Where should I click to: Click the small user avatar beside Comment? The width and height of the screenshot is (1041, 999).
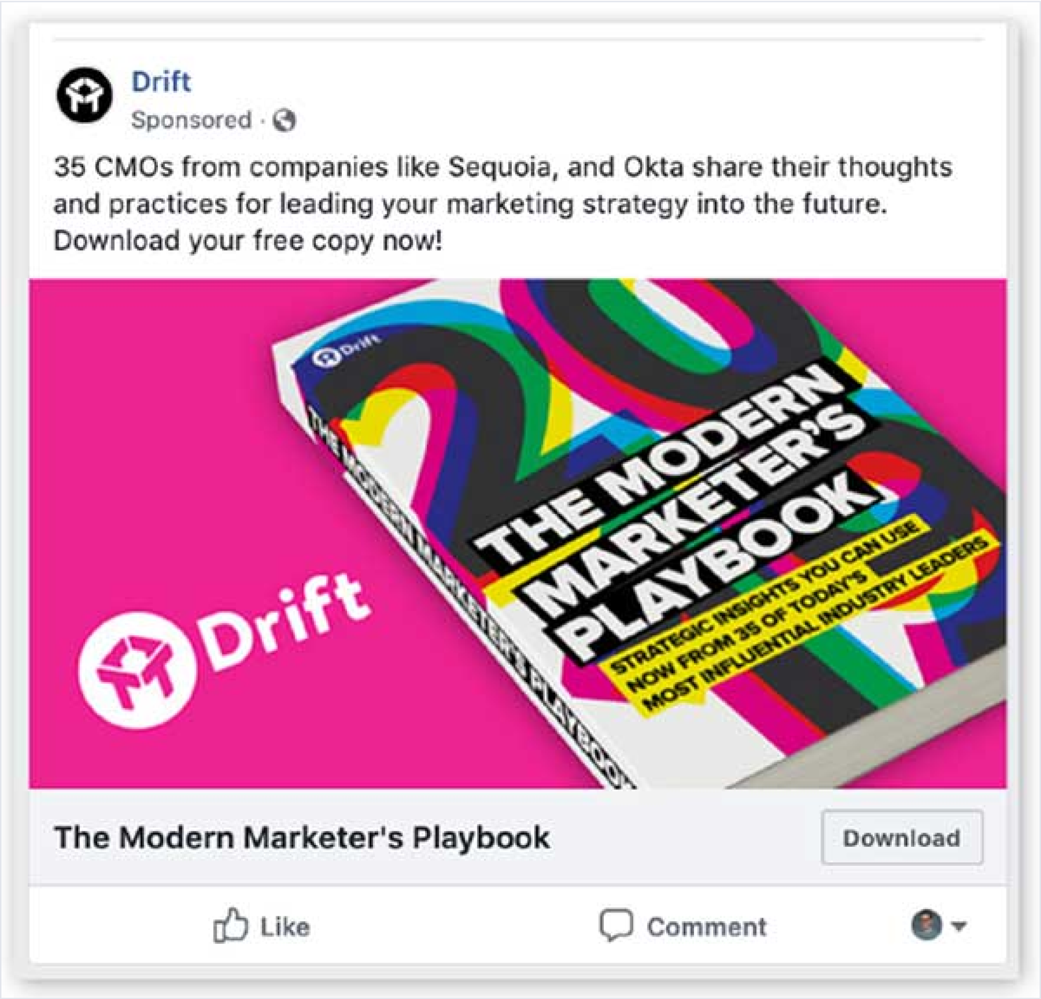[926, 925]
